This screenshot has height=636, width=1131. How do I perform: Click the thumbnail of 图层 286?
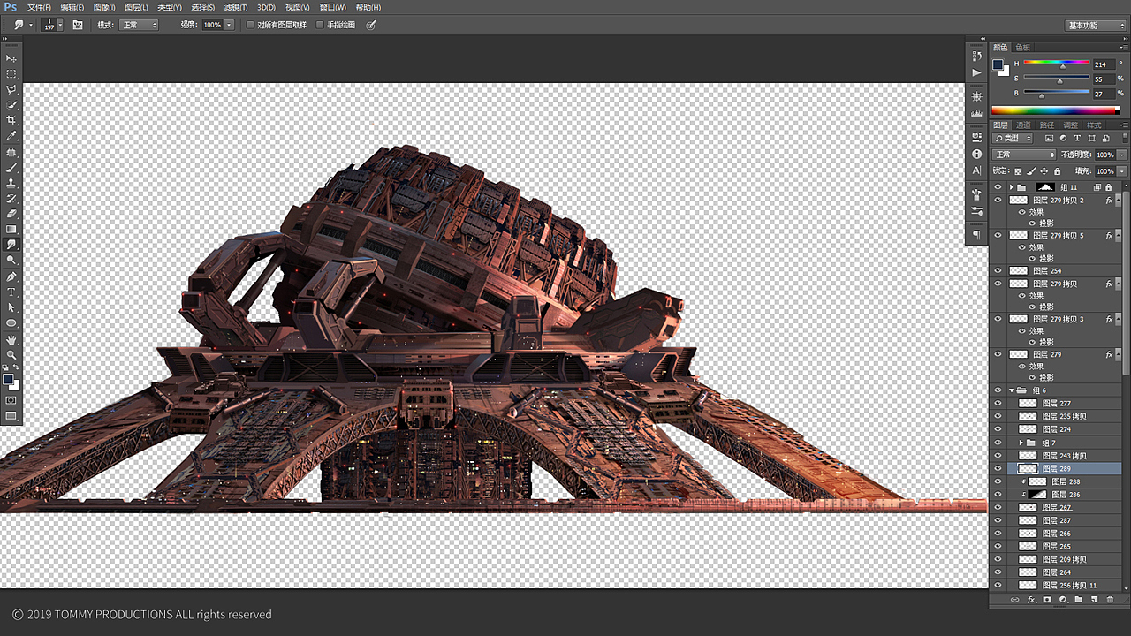(x=1038, y=495)
